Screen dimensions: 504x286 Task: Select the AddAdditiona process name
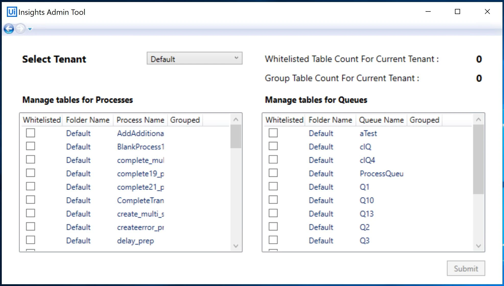coord(140,133)
